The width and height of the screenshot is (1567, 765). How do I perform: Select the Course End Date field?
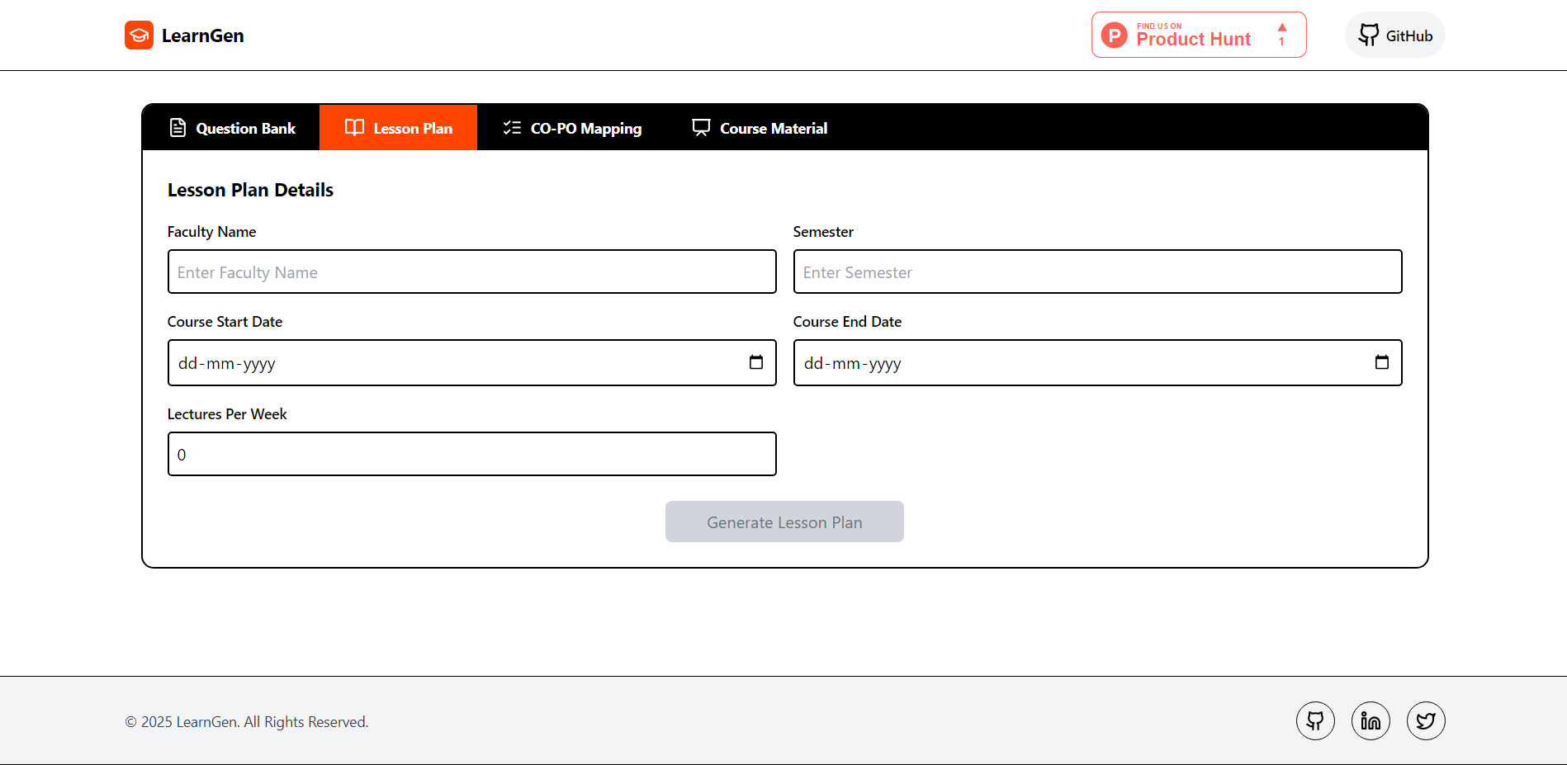1098,362
